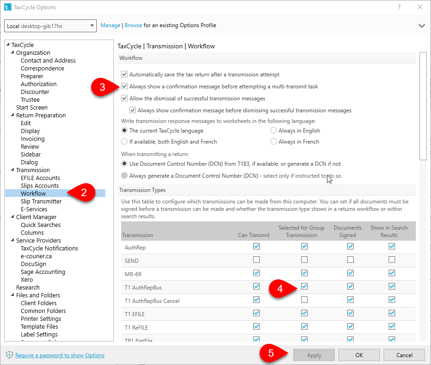This screenshot has height=365, width=431.
Task: Expand the options profile header chevron
Action: pos(422,26)
